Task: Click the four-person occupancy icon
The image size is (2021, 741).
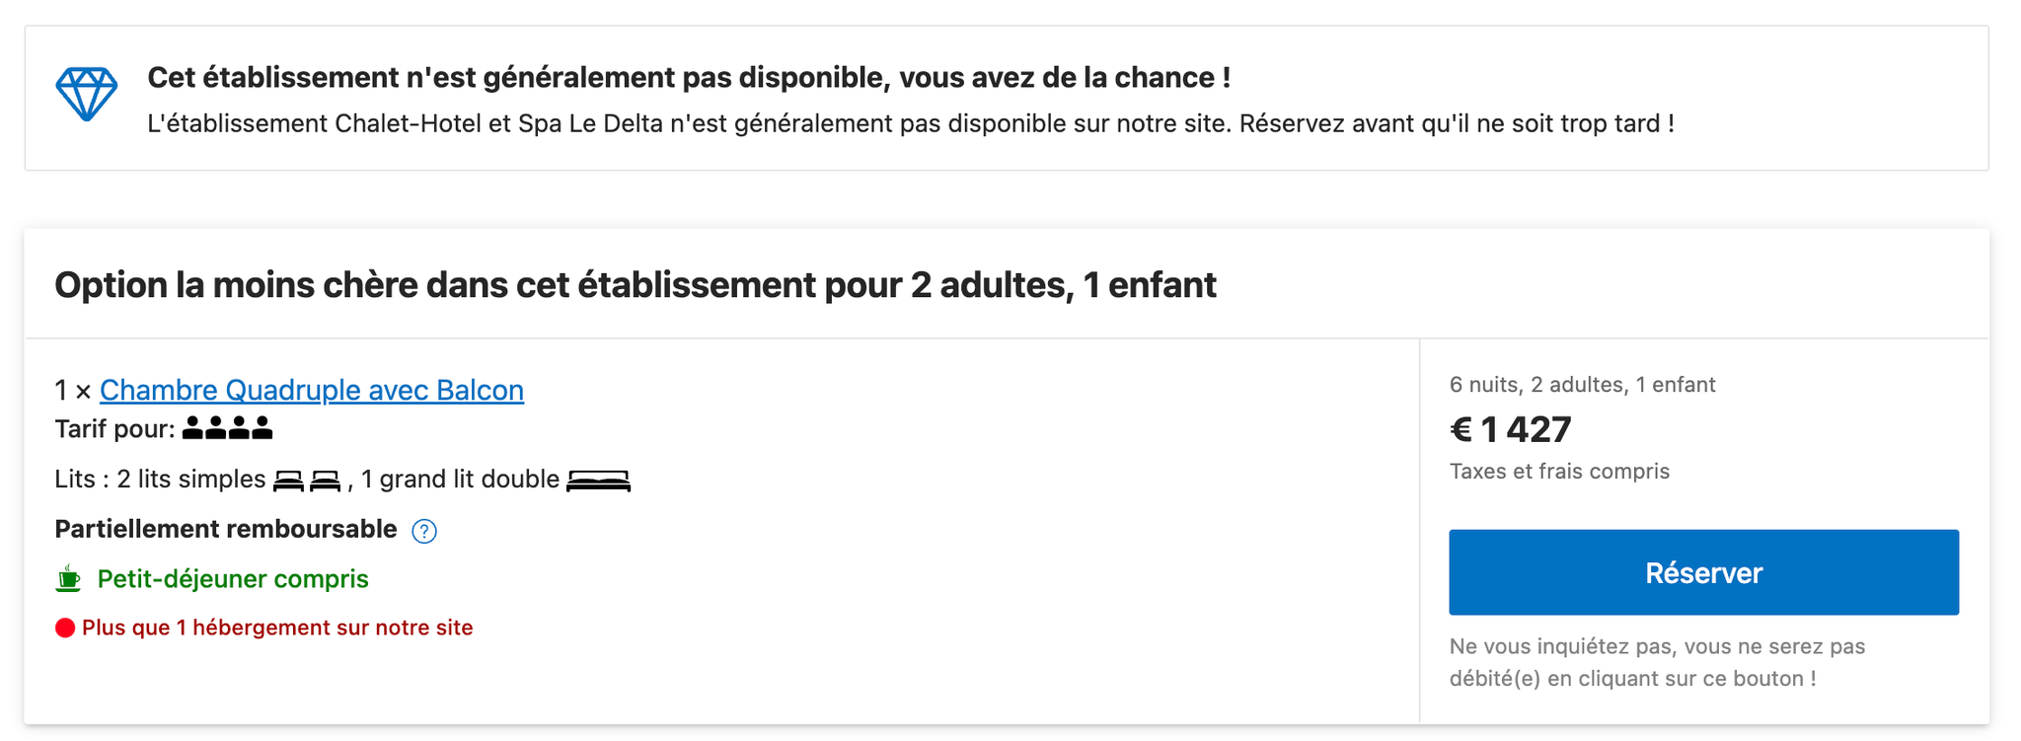Action: (228, 428)
